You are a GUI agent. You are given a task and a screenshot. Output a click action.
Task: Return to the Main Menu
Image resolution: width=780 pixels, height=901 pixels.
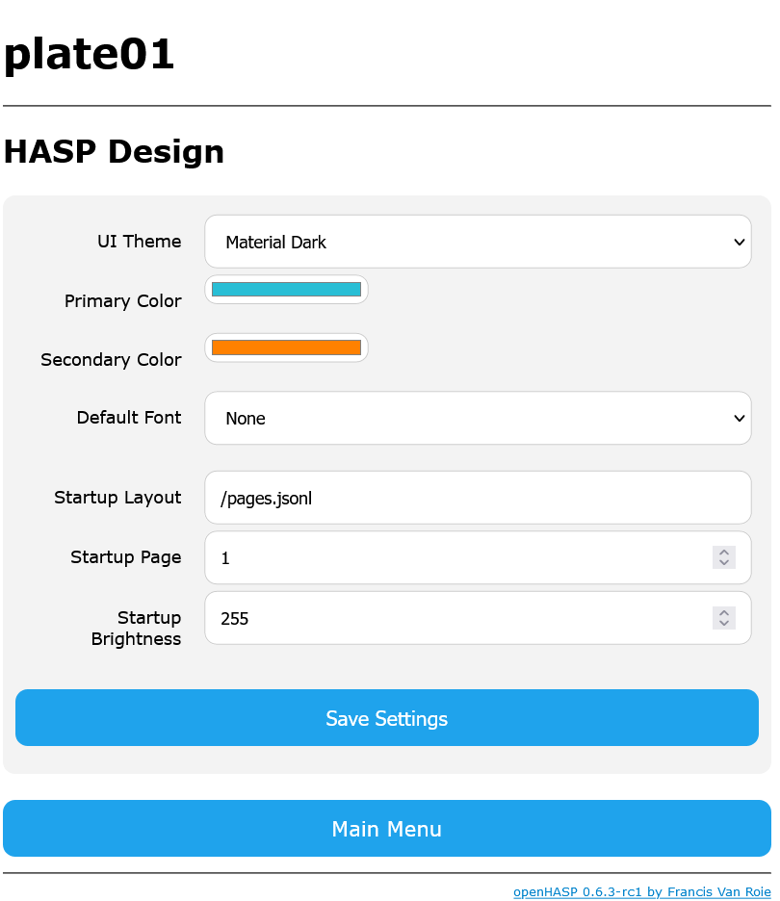(387, 828)
